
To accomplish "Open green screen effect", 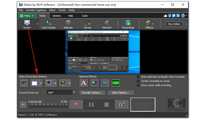I will (x=116, y=83).
